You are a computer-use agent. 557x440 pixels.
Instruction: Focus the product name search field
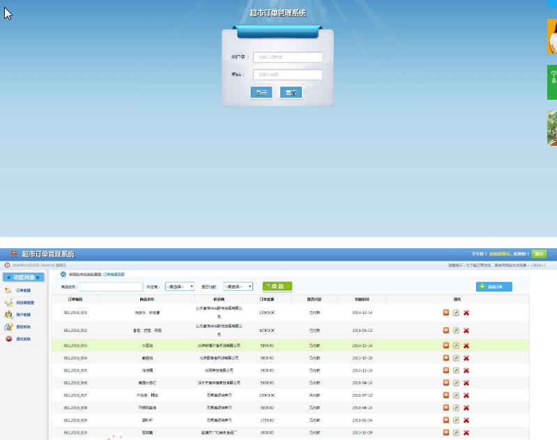(112, 287)
